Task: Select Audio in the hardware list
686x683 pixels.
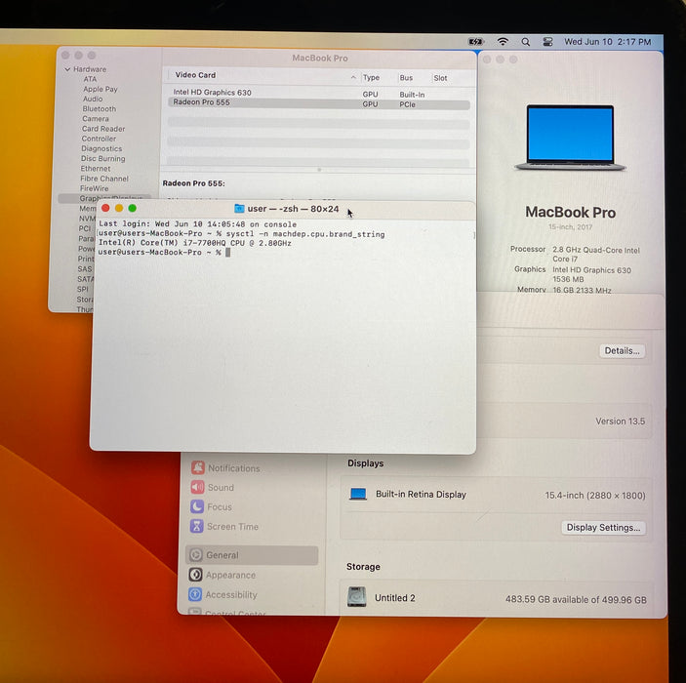Action: 93,99
